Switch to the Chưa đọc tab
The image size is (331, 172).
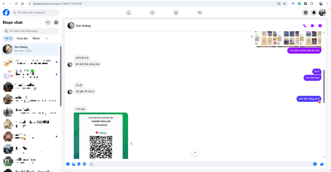click(22, 38)
